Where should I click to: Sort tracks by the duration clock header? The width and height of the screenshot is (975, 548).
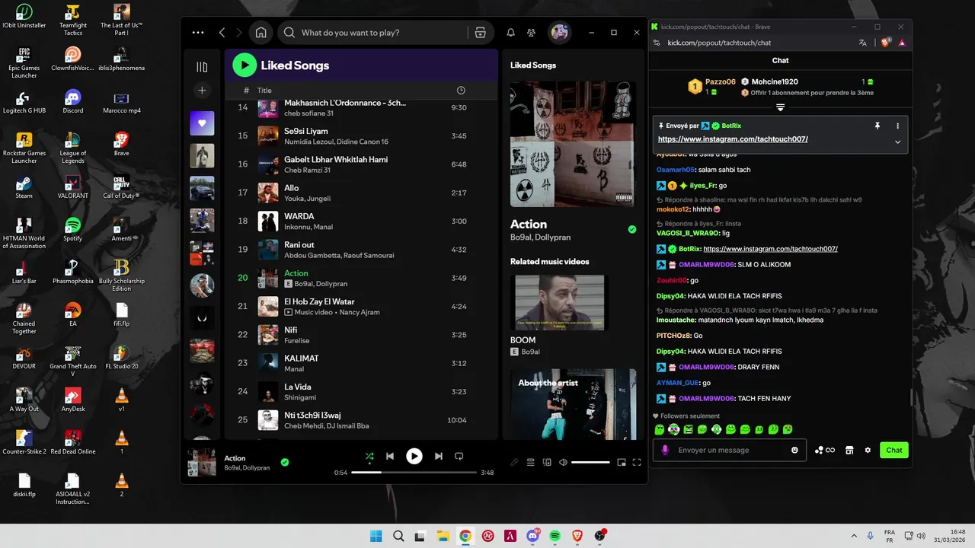pyautogui.click(x=461, y=91)
